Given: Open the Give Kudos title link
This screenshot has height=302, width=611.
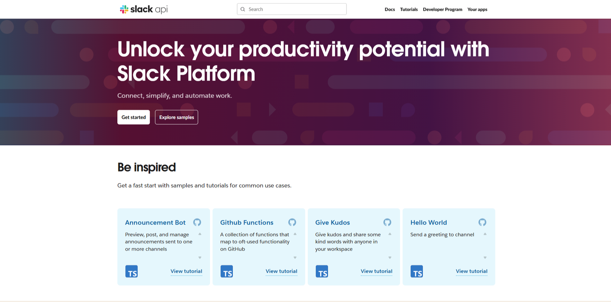Looking at the screenshot, I should pyautogui.click(x=332, y=222).
